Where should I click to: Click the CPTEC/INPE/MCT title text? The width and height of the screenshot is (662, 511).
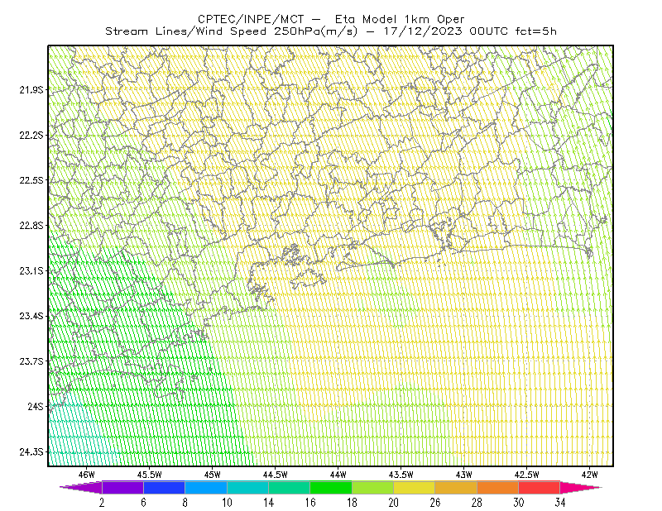click(x=251, y=19)
